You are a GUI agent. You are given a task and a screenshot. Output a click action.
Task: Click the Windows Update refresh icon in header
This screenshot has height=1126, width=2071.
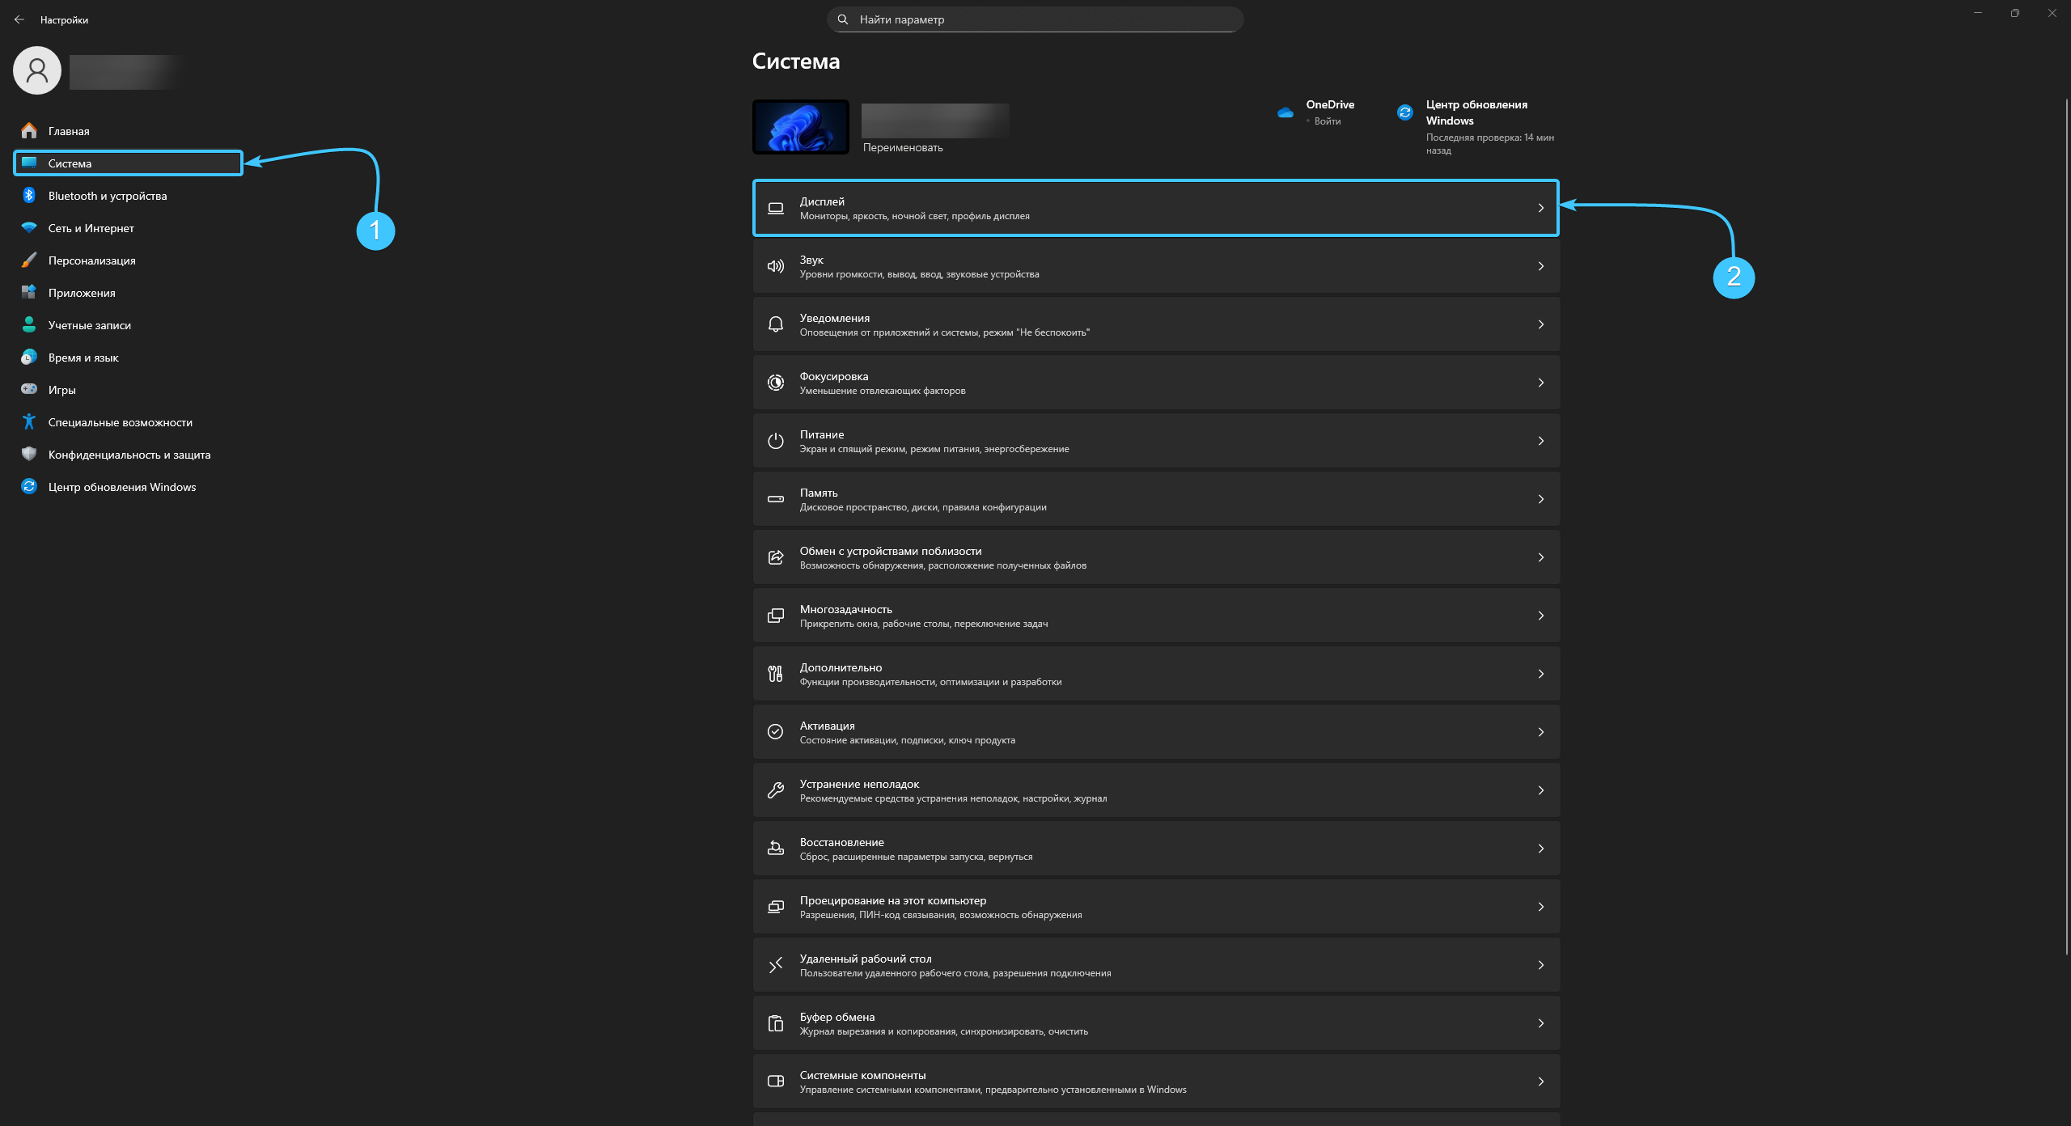[1405, 112]
